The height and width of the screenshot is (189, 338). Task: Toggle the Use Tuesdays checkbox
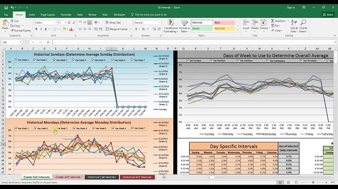point(238,60)
